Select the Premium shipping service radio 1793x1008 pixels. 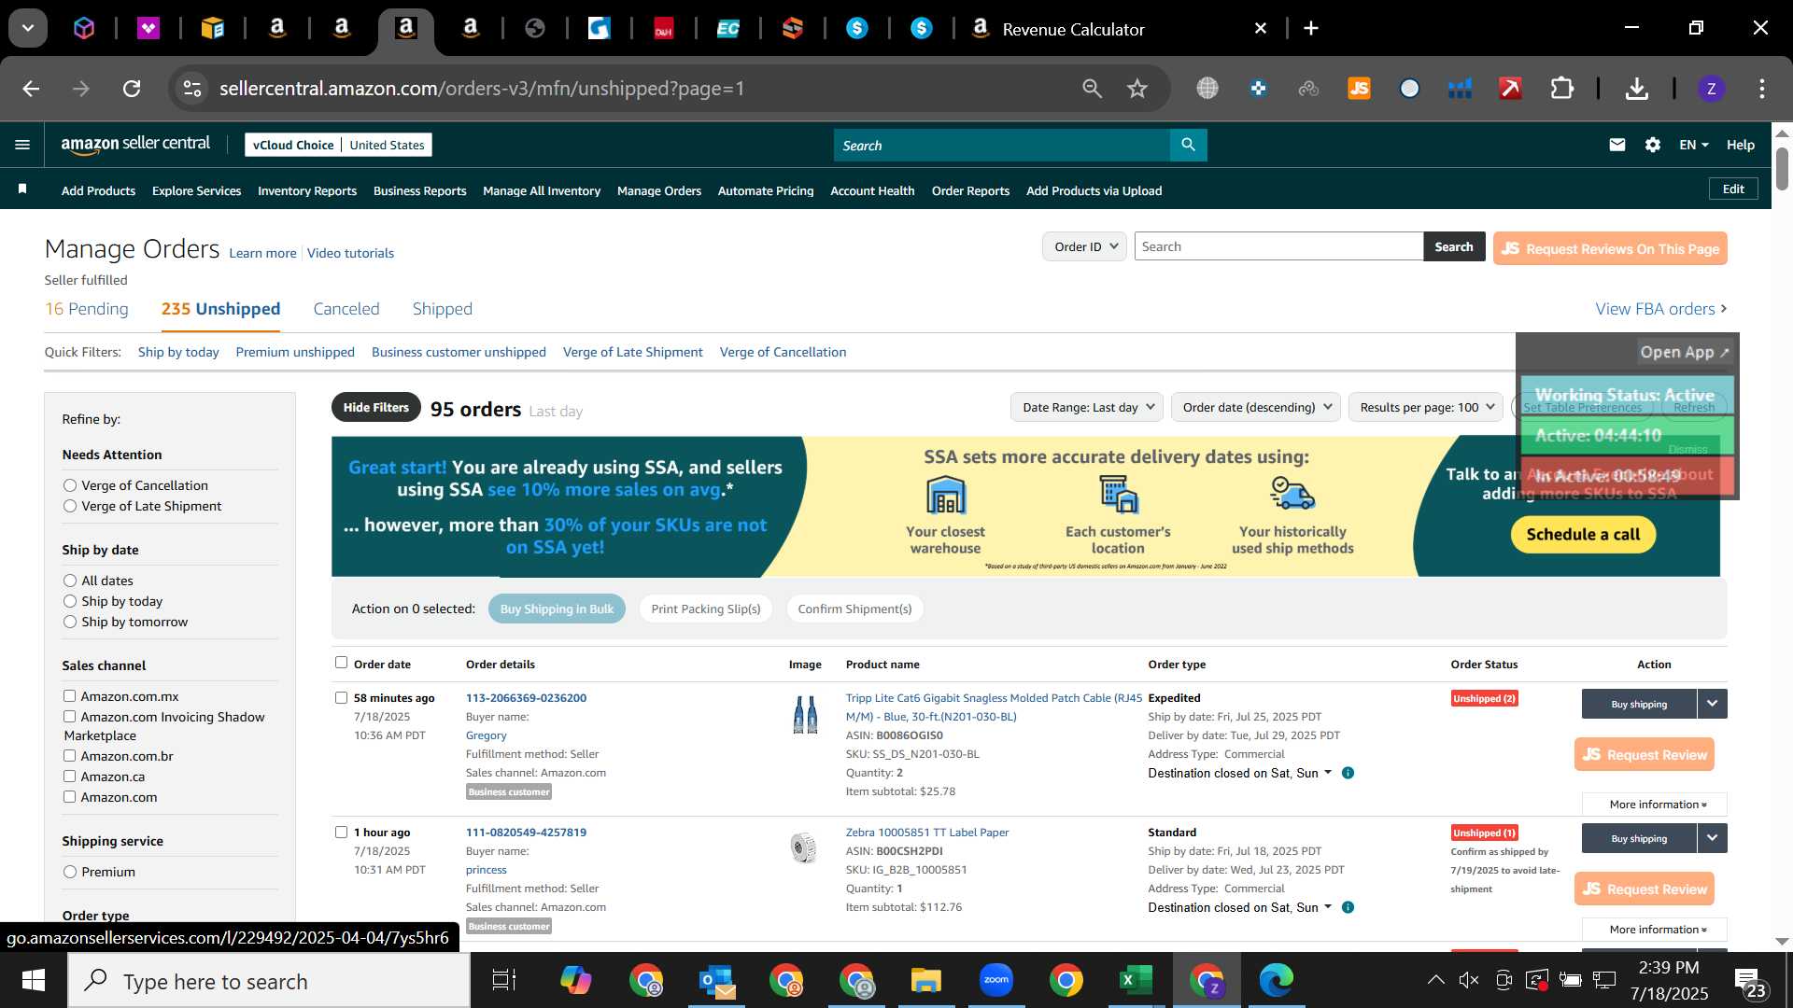(x=70, y=872)
